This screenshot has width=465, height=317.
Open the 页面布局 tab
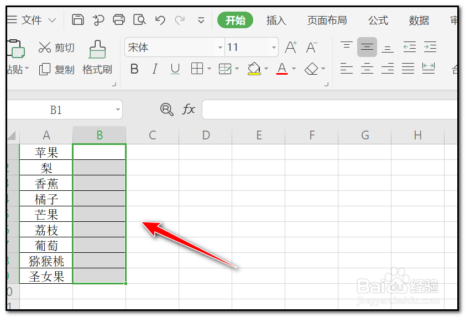[327, 20]
